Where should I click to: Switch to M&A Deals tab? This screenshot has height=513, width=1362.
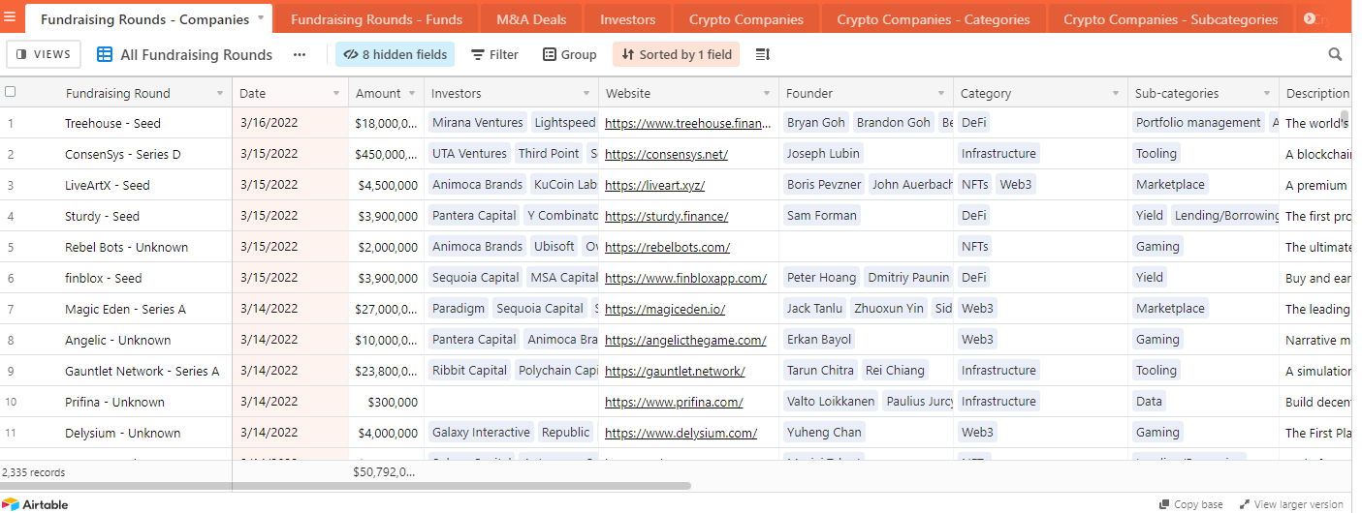[531, 19]
